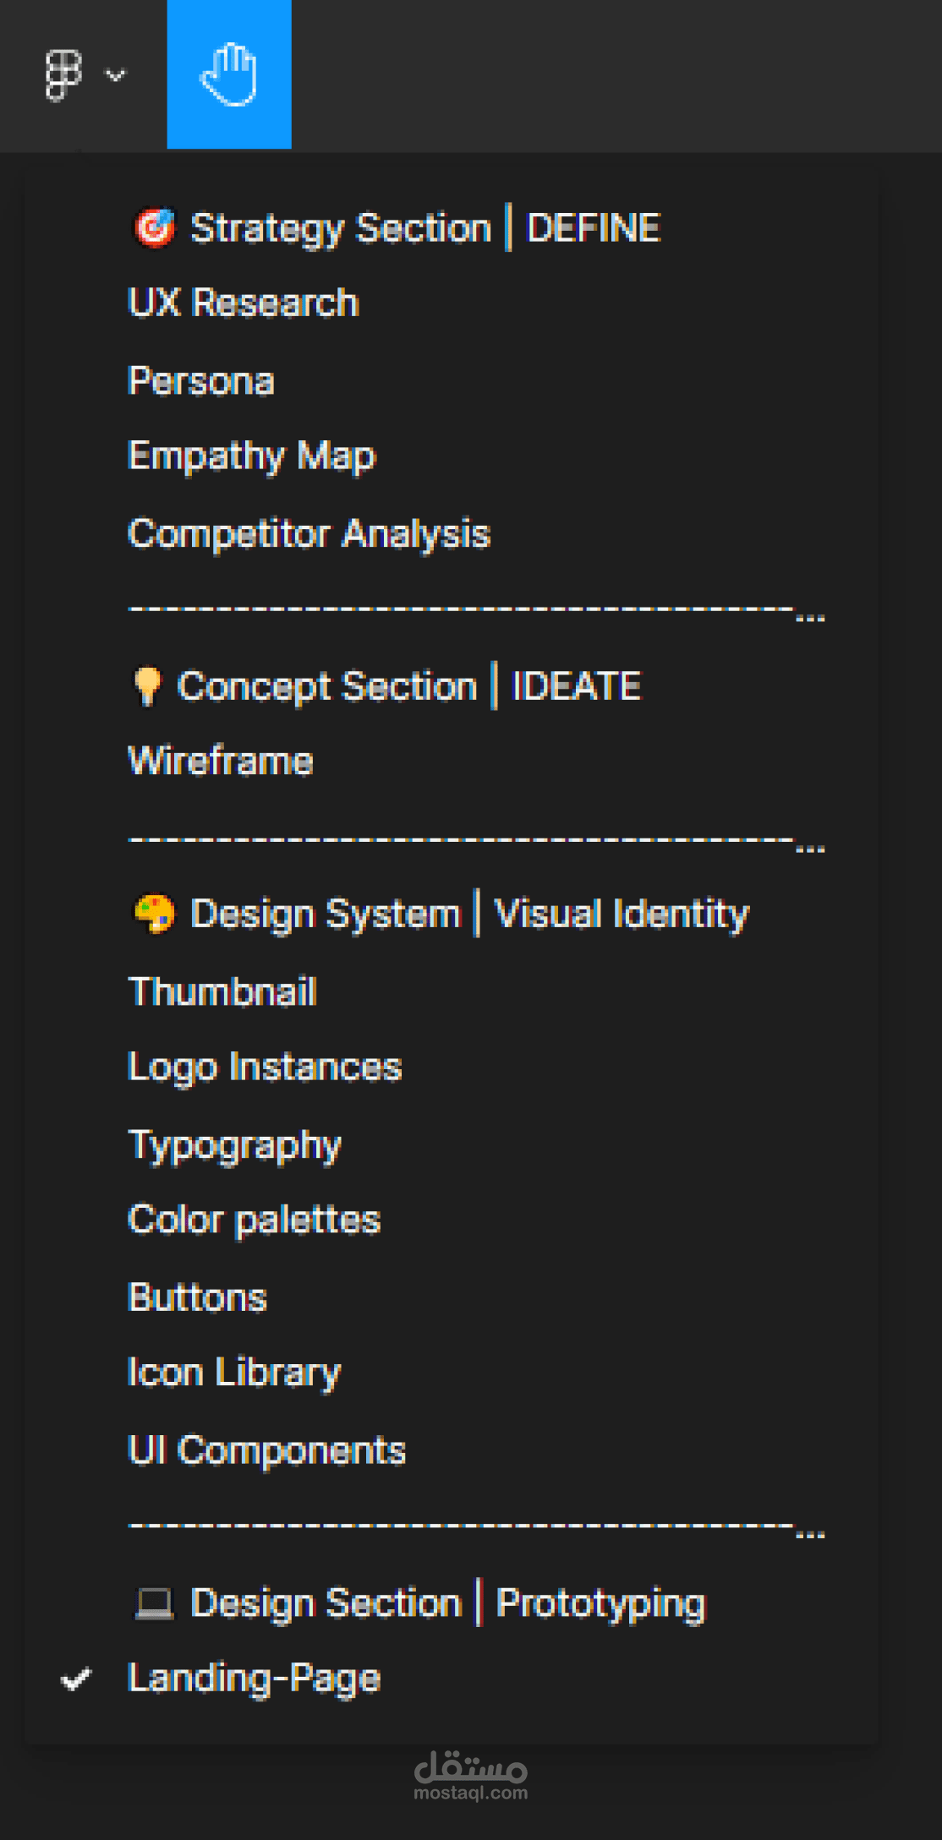942x1840 pixels.
Task: Click the palette icon of Design System
Action: click(x=155, y=914)
